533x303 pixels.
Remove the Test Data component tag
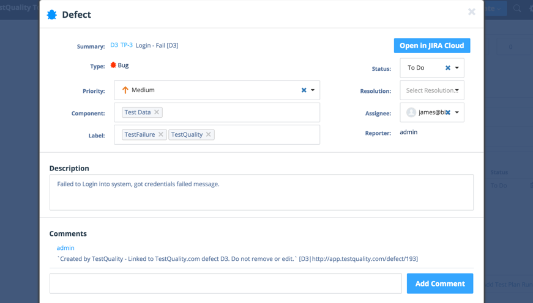(x=157, y=112)
